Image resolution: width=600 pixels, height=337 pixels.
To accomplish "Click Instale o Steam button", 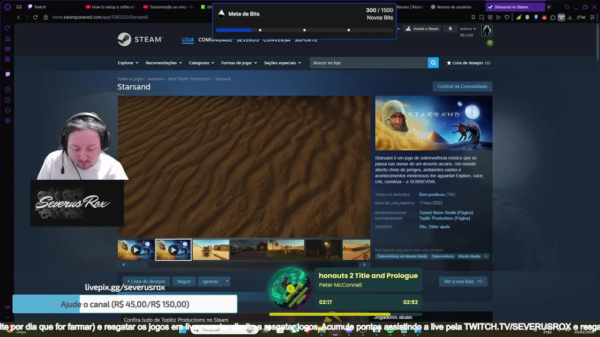I will [422, 29].
